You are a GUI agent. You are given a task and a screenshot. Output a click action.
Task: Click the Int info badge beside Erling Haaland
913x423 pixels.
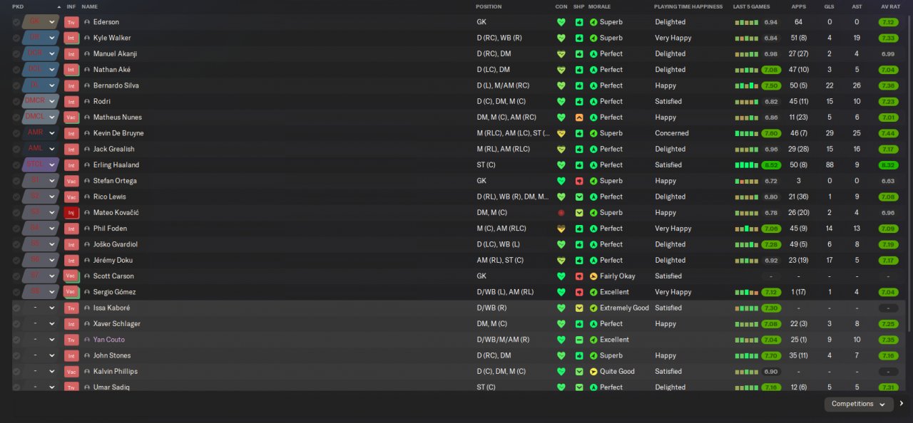(x=71, y=165)
